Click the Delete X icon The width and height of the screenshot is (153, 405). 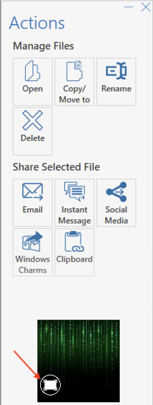click(33, 120)
